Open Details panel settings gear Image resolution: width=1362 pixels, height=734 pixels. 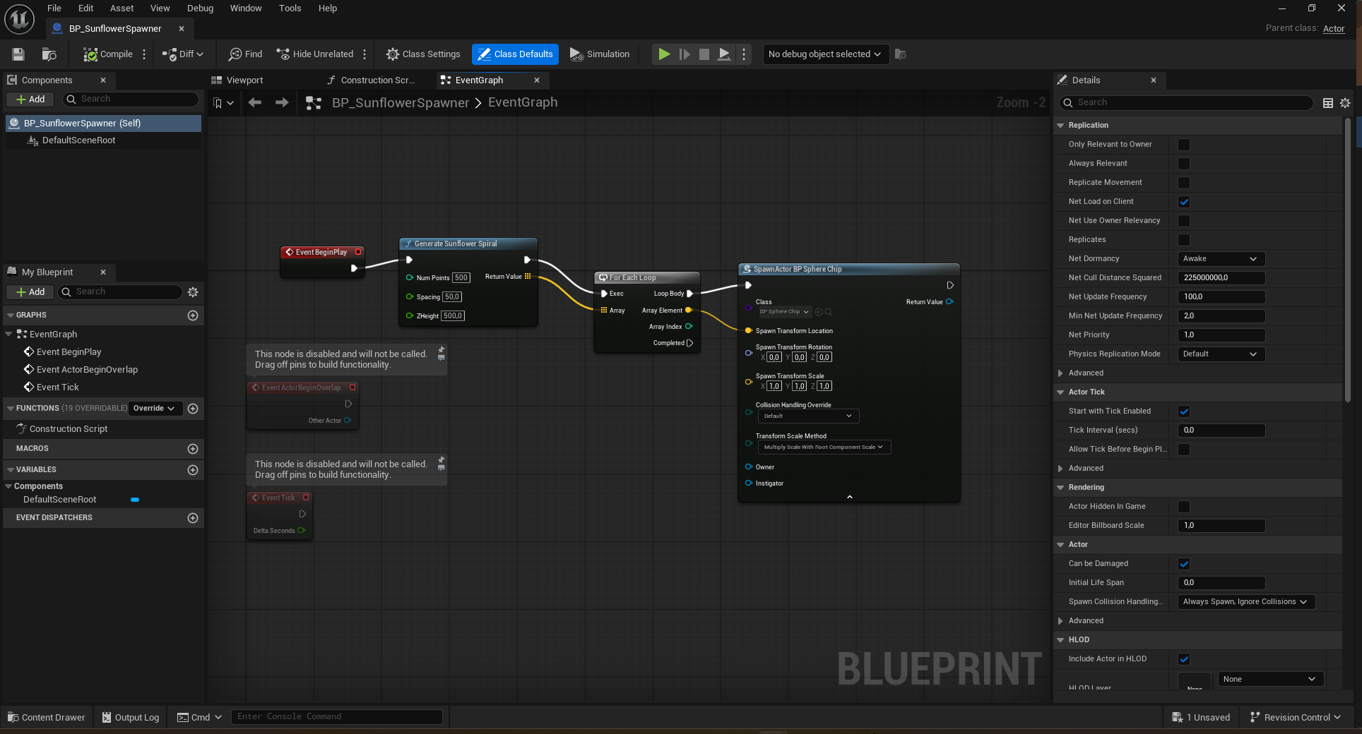1345,103
